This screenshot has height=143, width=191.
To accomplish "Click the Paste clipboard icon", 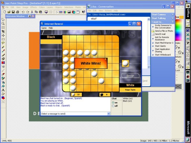I will [41, 12].
